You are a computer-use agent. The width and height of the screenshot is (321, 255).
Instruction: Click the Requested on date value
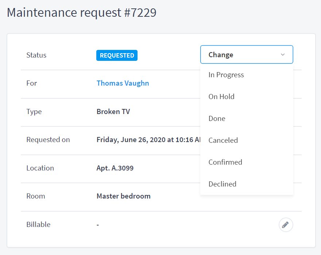148,140
